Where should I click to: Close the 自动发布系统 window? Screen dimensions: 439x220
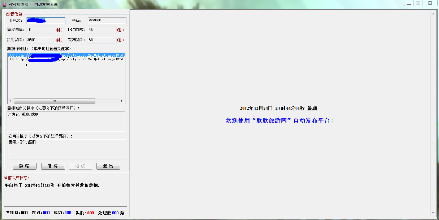coord(430,3)
